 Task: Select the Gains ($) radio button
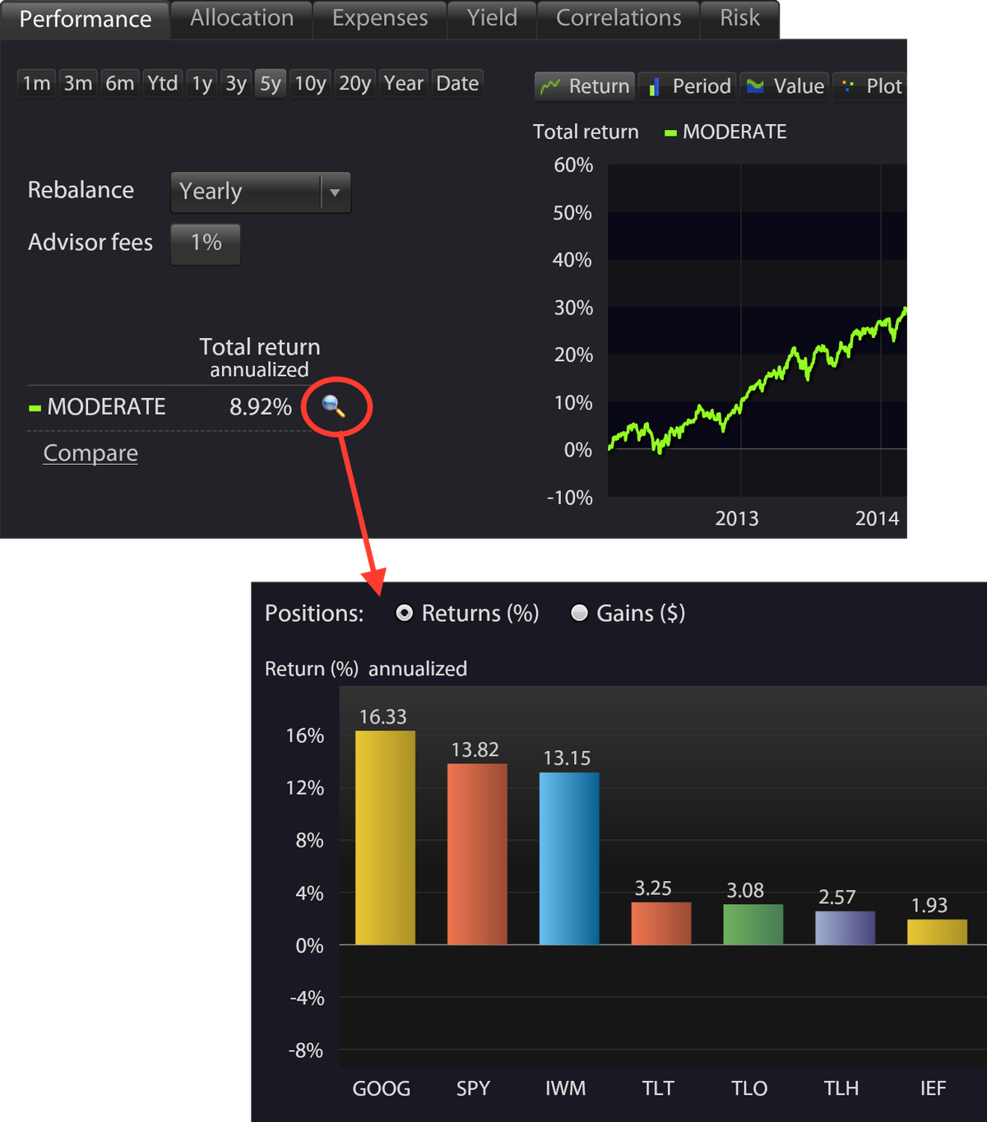tap(579, 613)
